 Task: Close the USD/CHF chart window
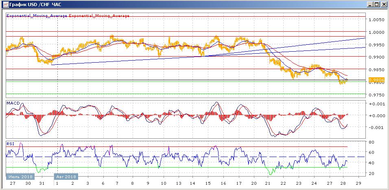pyautogui.click(x=384, y=4)
